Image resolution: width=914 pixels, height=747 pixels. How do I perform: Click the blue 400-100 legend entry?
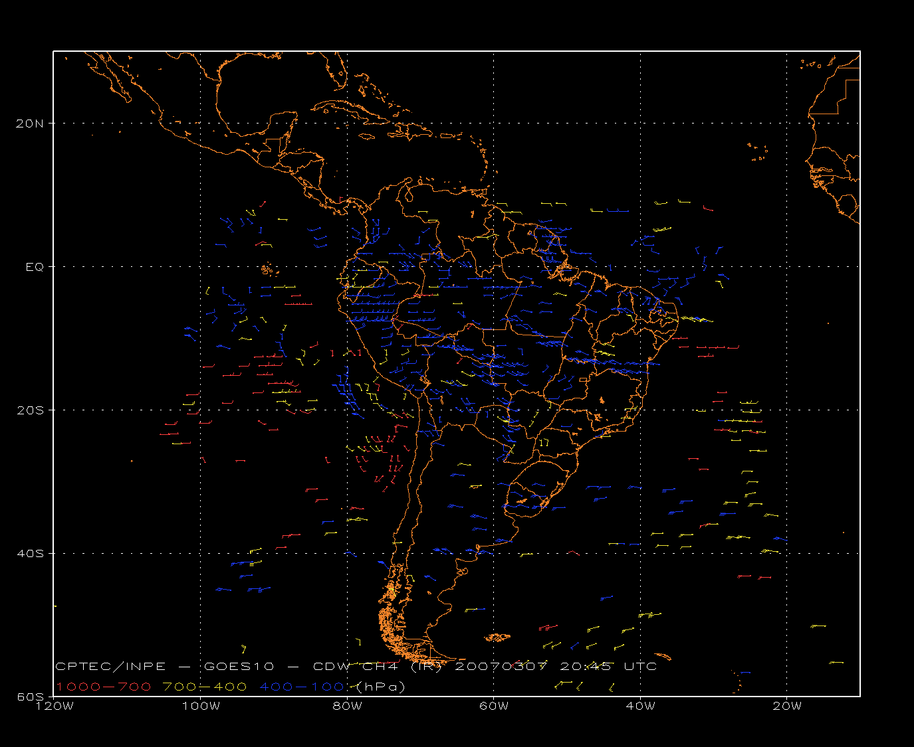click(302, 687)
